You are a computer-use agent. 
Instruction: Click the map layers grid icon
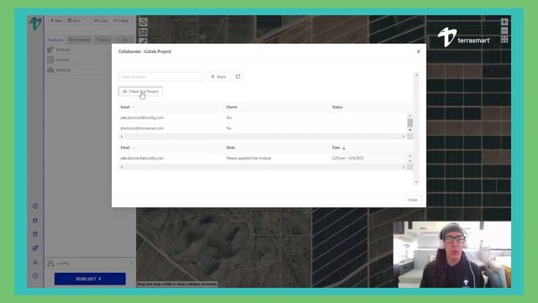pos(504,40)
